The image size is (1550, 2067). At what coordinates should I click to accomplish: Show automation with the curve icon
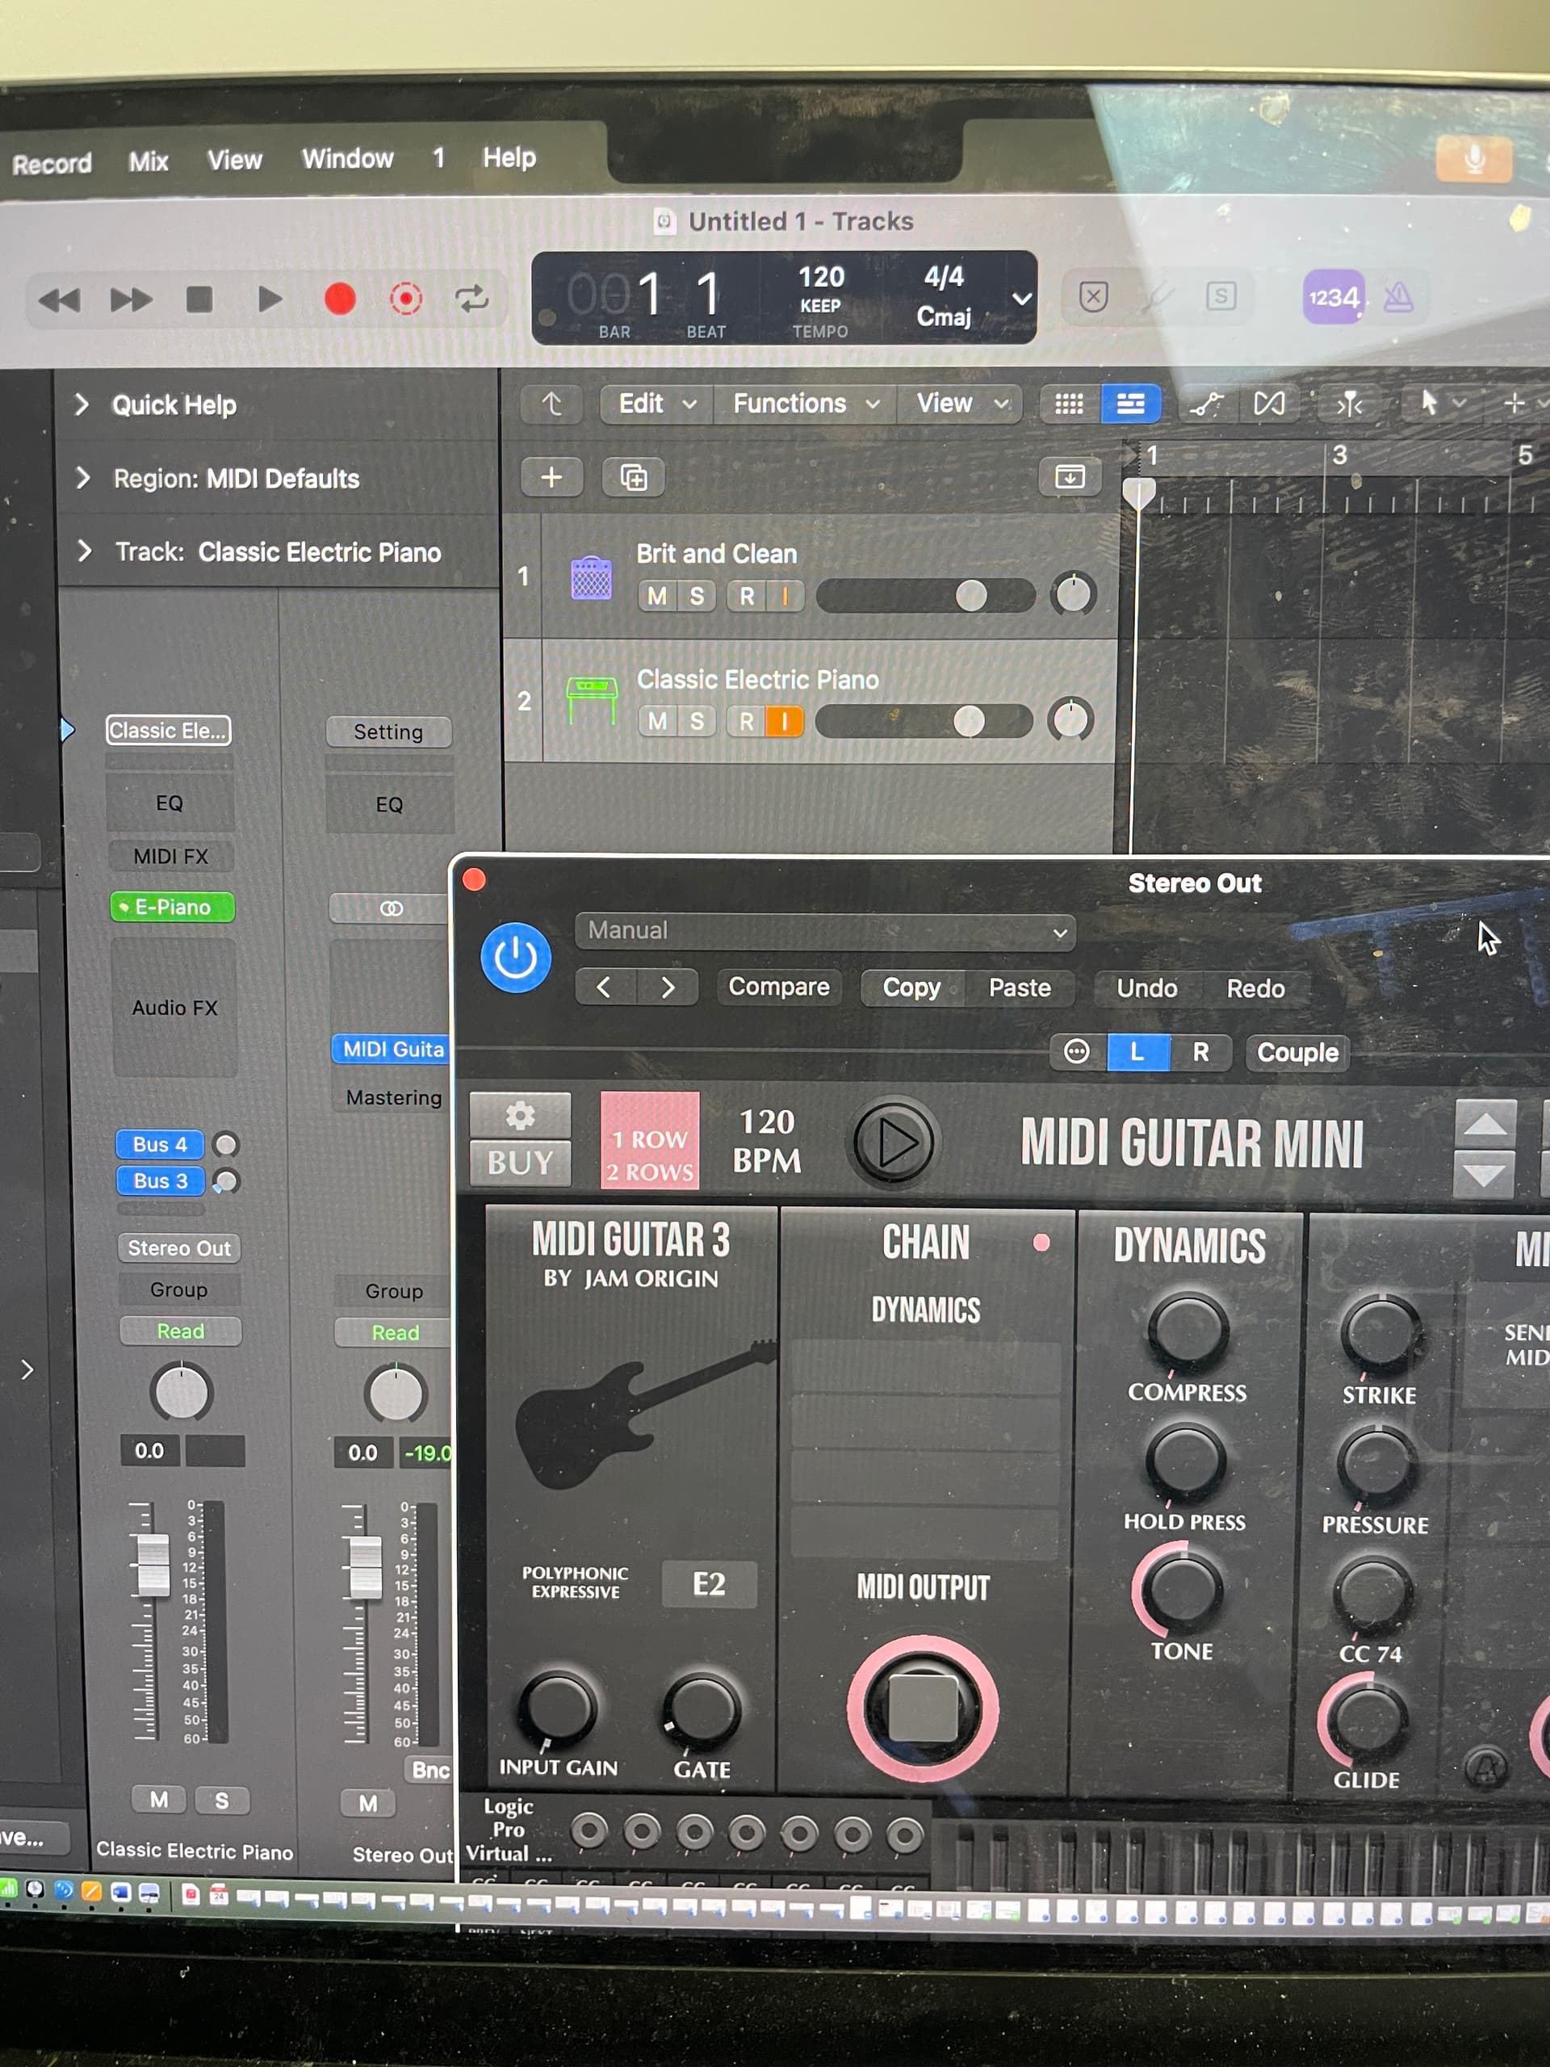[1206, 404]
